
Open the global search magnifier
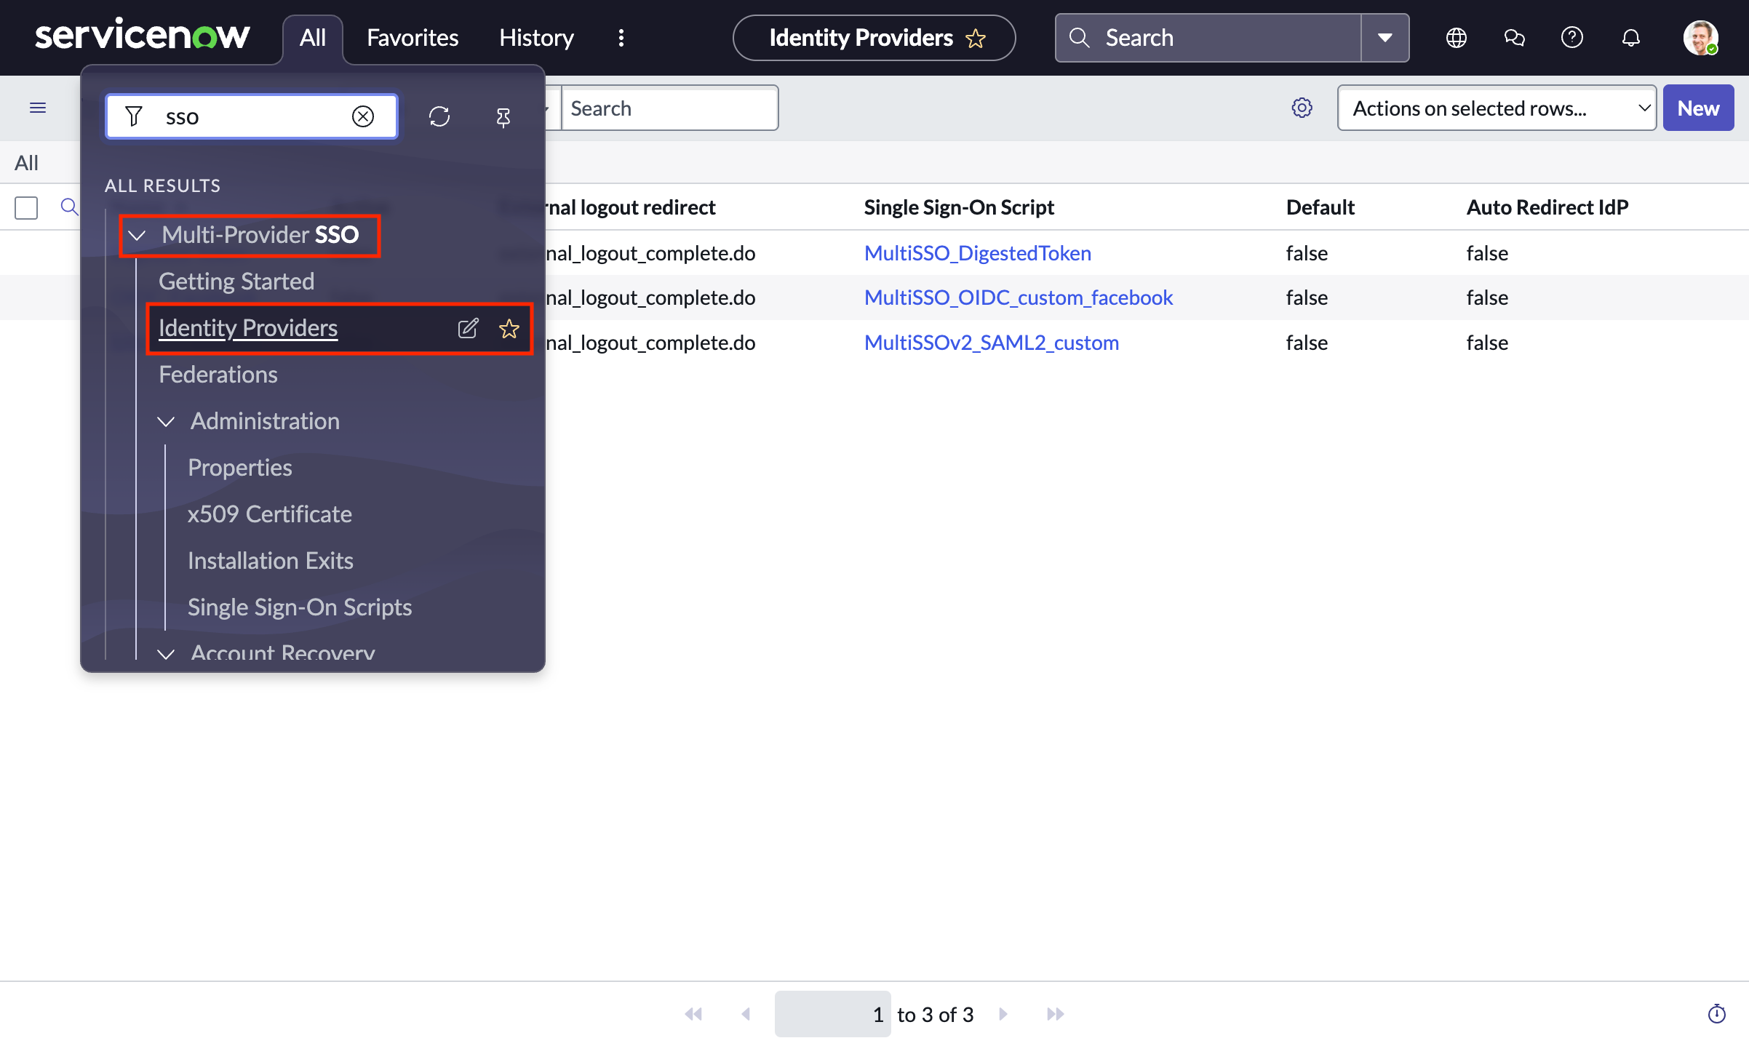pos(1080,37)
